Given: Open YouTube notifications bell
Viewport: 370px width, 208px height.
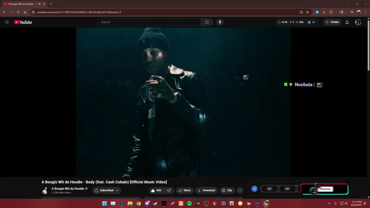Looking at the screenshot, I should 347,22.
